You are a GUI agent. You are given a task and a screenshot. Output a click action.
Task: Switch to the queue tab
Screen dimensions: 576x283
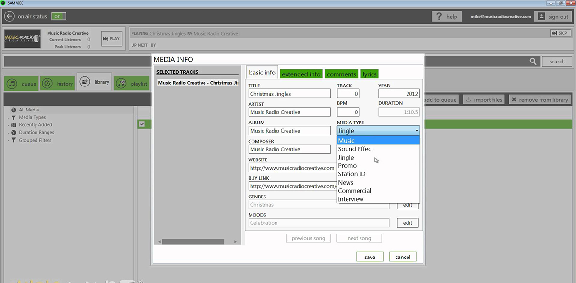pyautogui.click(x=22, y=84)
